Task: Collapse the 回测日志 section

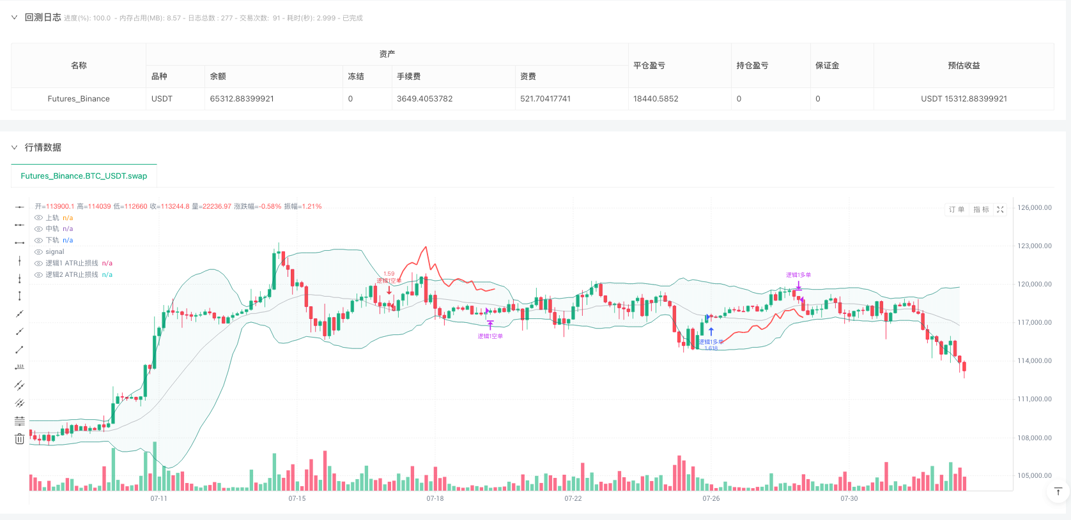Action: (14, 17)
